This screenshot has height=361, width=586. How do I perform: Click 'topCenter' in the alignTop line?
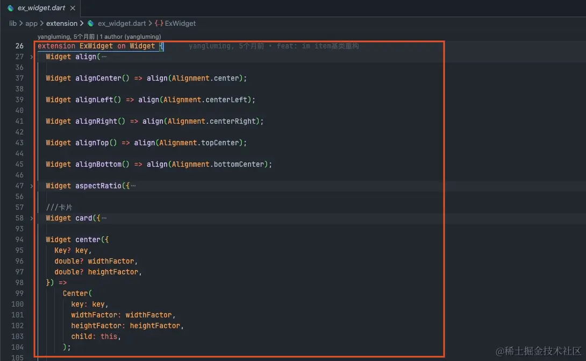click(220, 143)
